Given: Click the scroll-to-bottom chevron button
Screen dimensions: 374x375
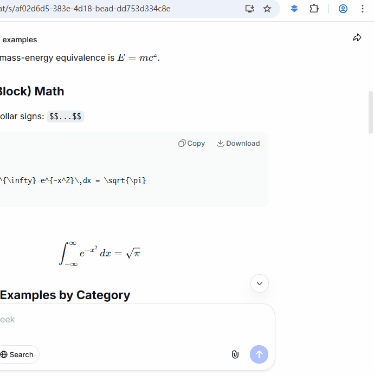Looking at the screenshot, I should coord(260,283).
